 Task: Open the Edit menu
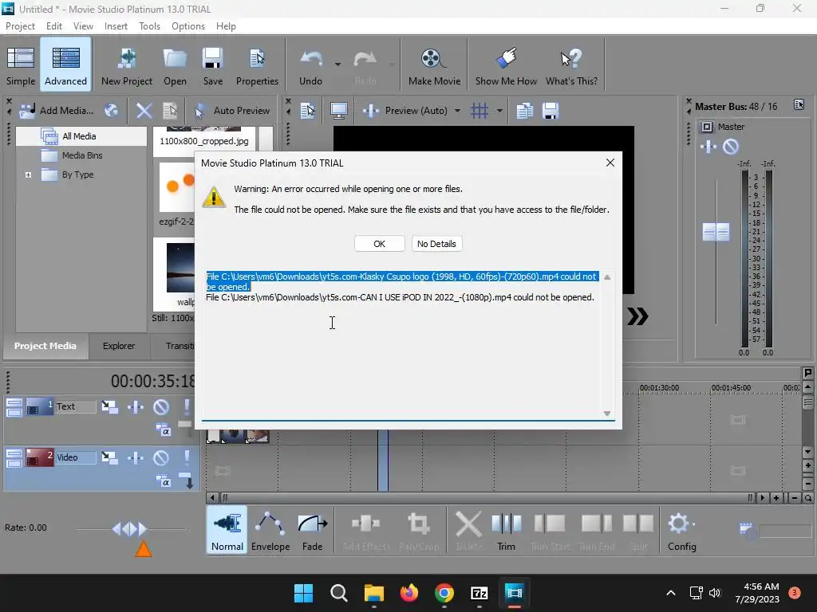point(53,26)
